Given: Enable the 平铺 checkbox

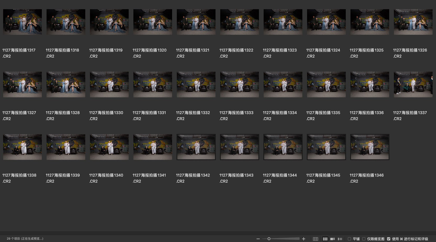Looking at the screenshot, I should (x=349, y=239).
